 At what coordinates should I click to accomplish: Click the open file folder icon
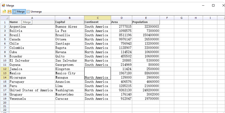[4, 11]
